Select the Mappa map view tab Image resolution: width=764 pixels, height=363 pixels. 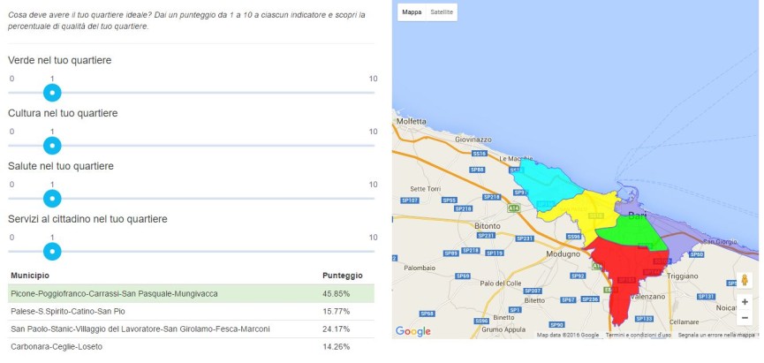pos(412,13)
